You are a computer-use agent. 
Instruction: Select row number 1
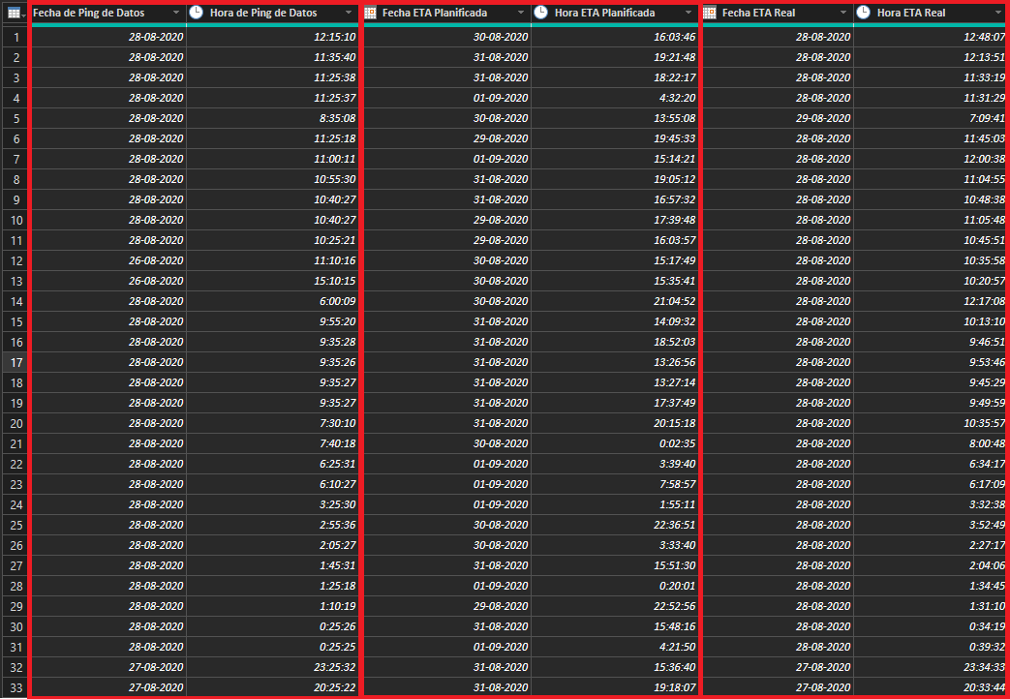pos(16,37)
